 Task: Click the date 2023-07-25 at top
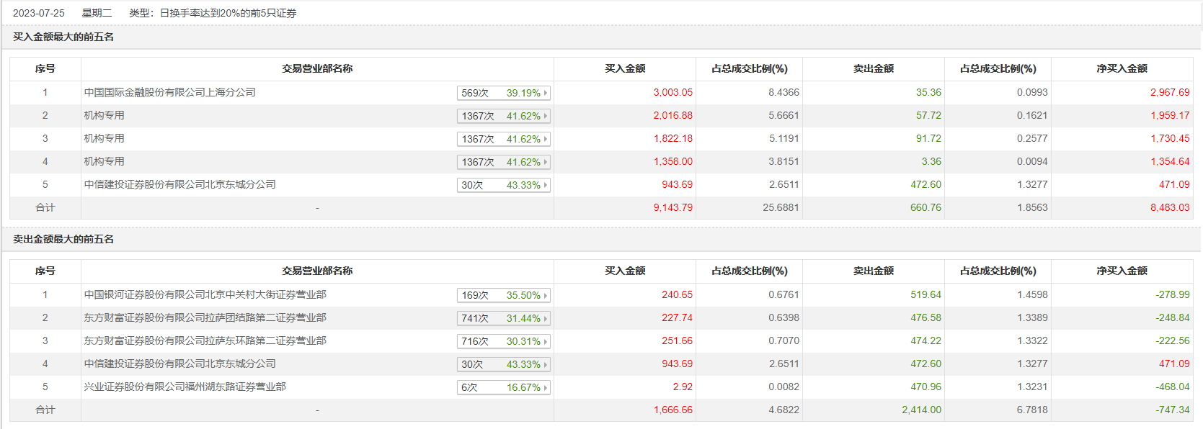click(x=39, y=13)
